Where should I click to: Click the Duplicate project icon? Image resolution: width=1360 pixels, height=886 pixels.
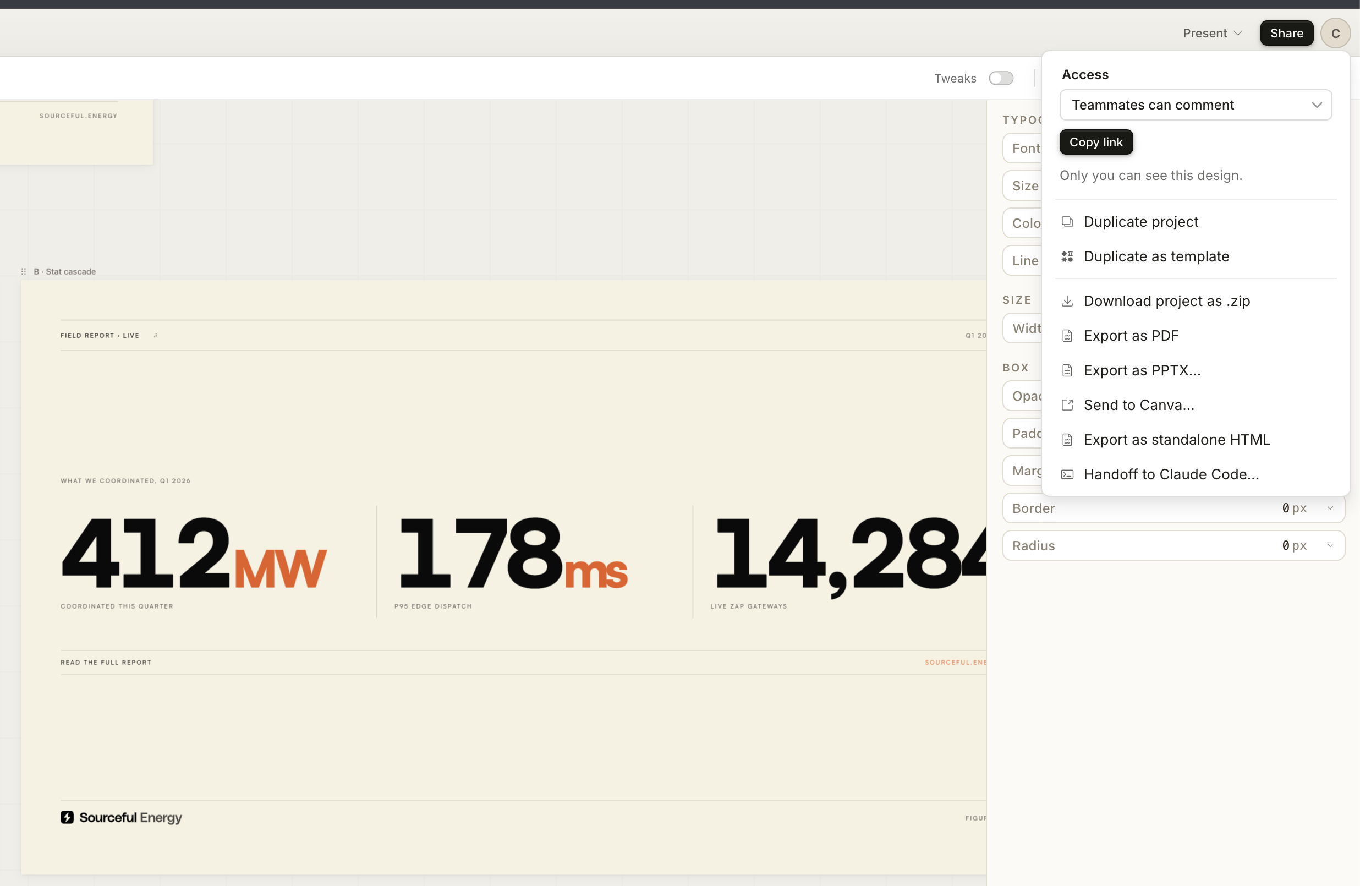click(x=1067, y=221)
